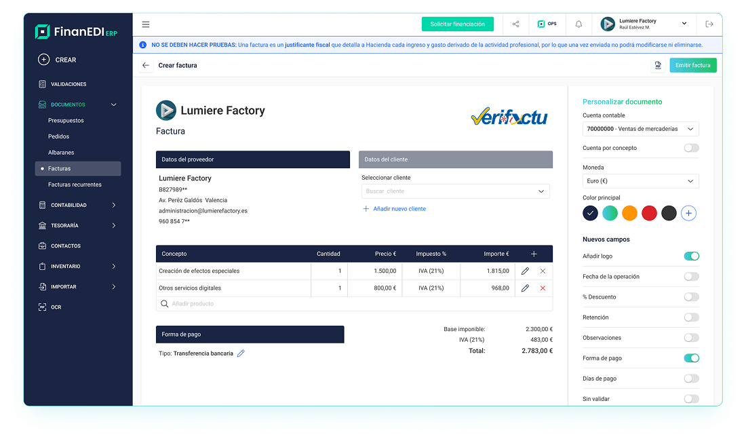Select the orange color swatch
The width and height of the screenshot is (746, 441).
point(629,213)
